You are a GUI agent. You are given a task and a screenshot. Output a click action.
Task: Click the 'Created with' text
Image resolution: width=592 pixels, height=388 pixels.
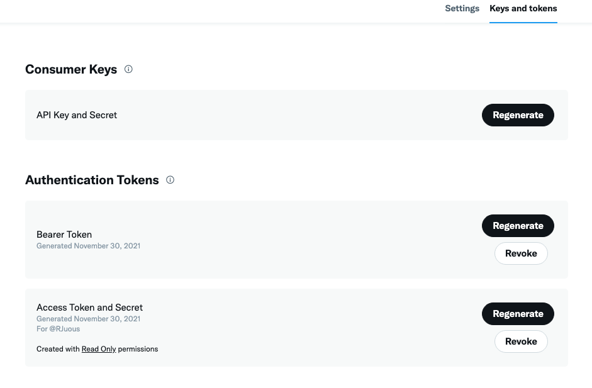coord(58,349)
